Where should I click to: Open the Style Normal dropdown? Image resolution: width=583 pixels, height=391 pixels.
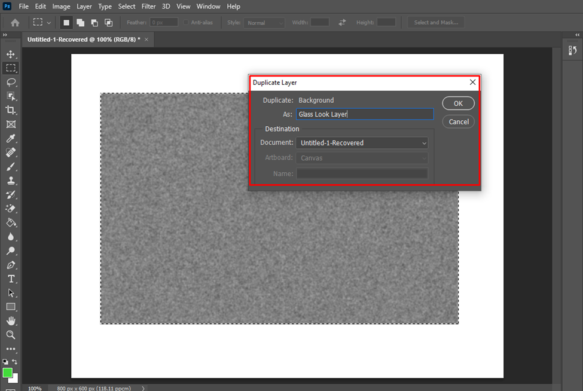tap(264, 23)
